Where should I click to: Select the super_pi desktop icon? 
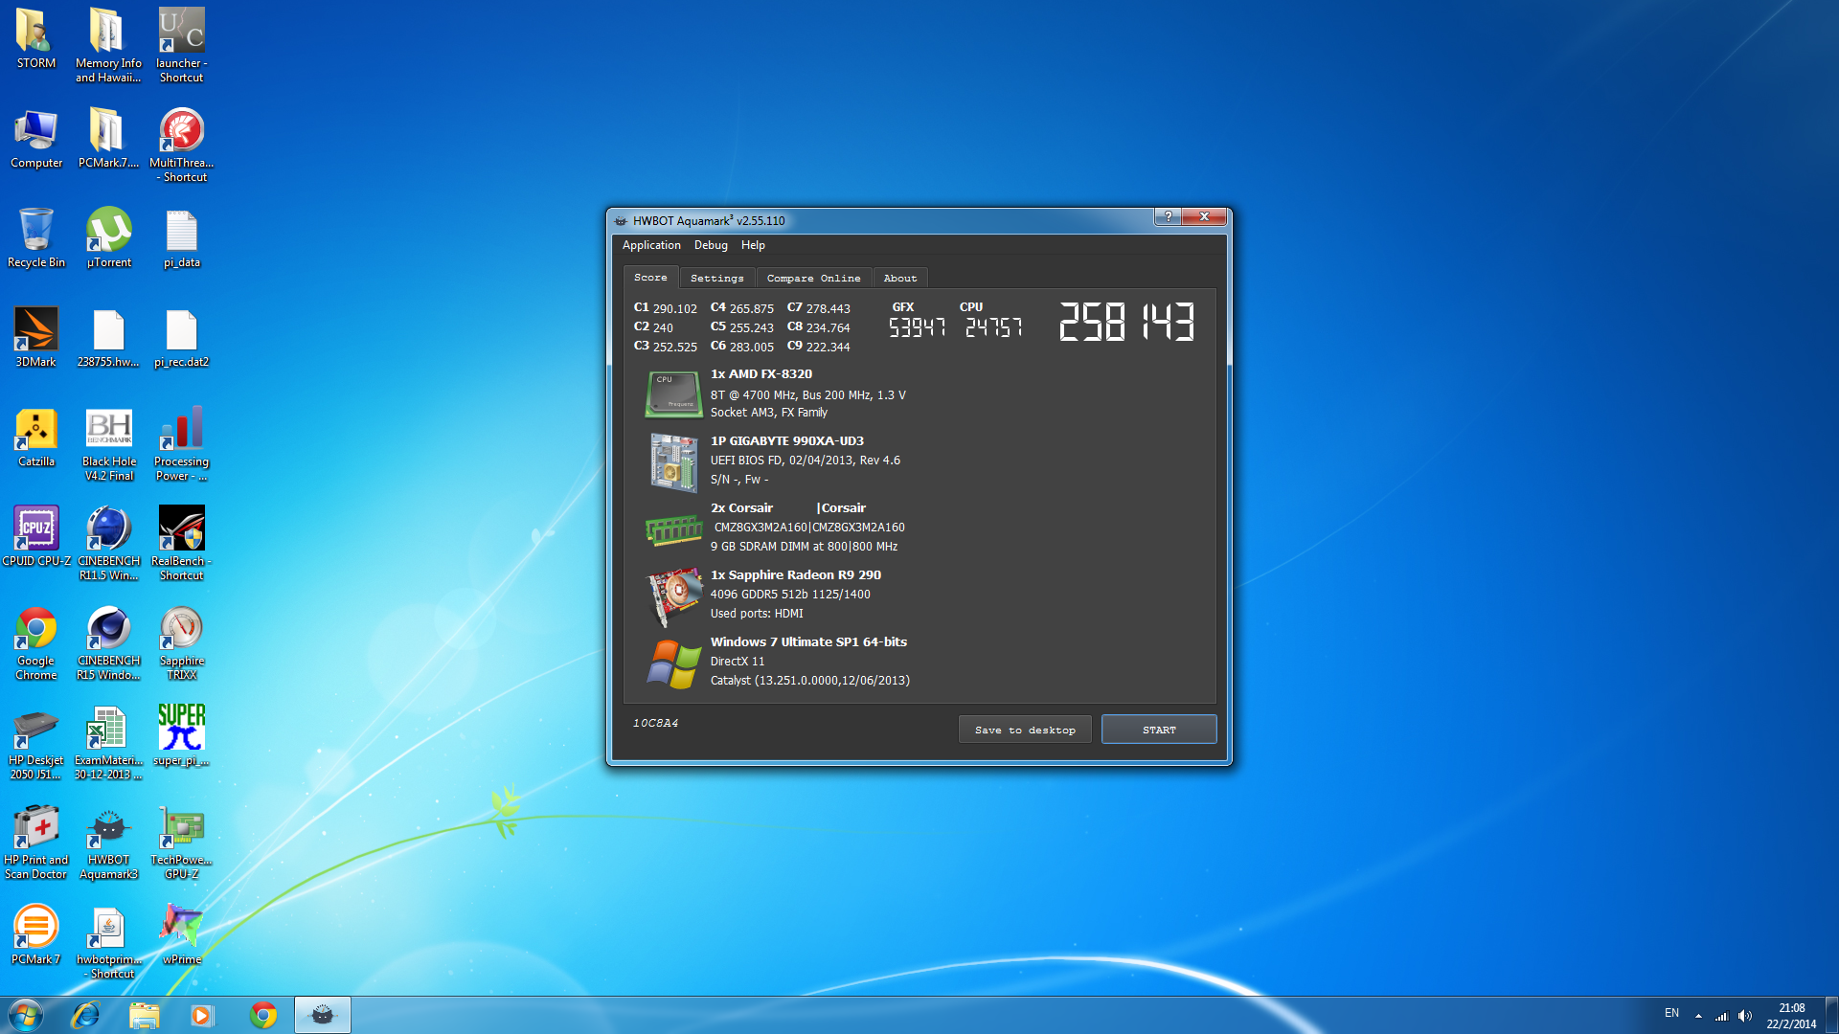point(181,735)
